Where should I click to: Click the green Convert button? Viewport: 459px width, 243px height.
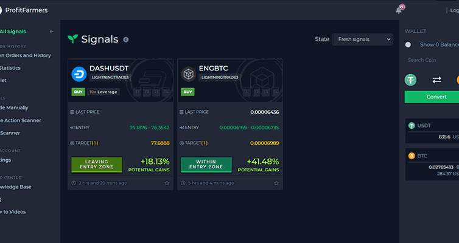(432, 97)
